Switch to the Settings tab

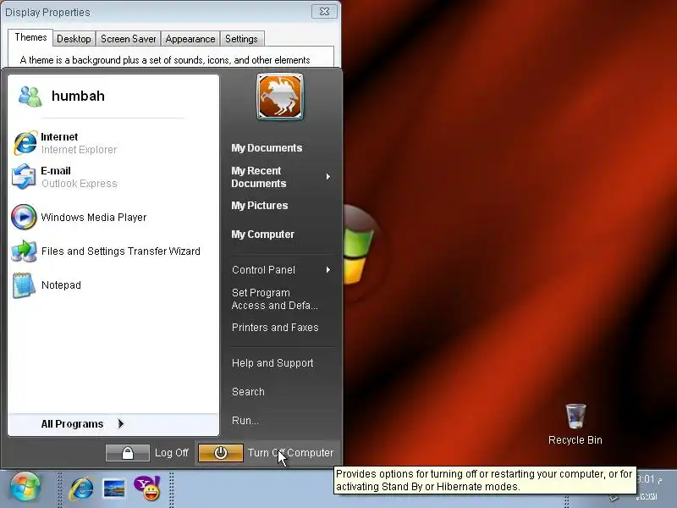point(241,39)
